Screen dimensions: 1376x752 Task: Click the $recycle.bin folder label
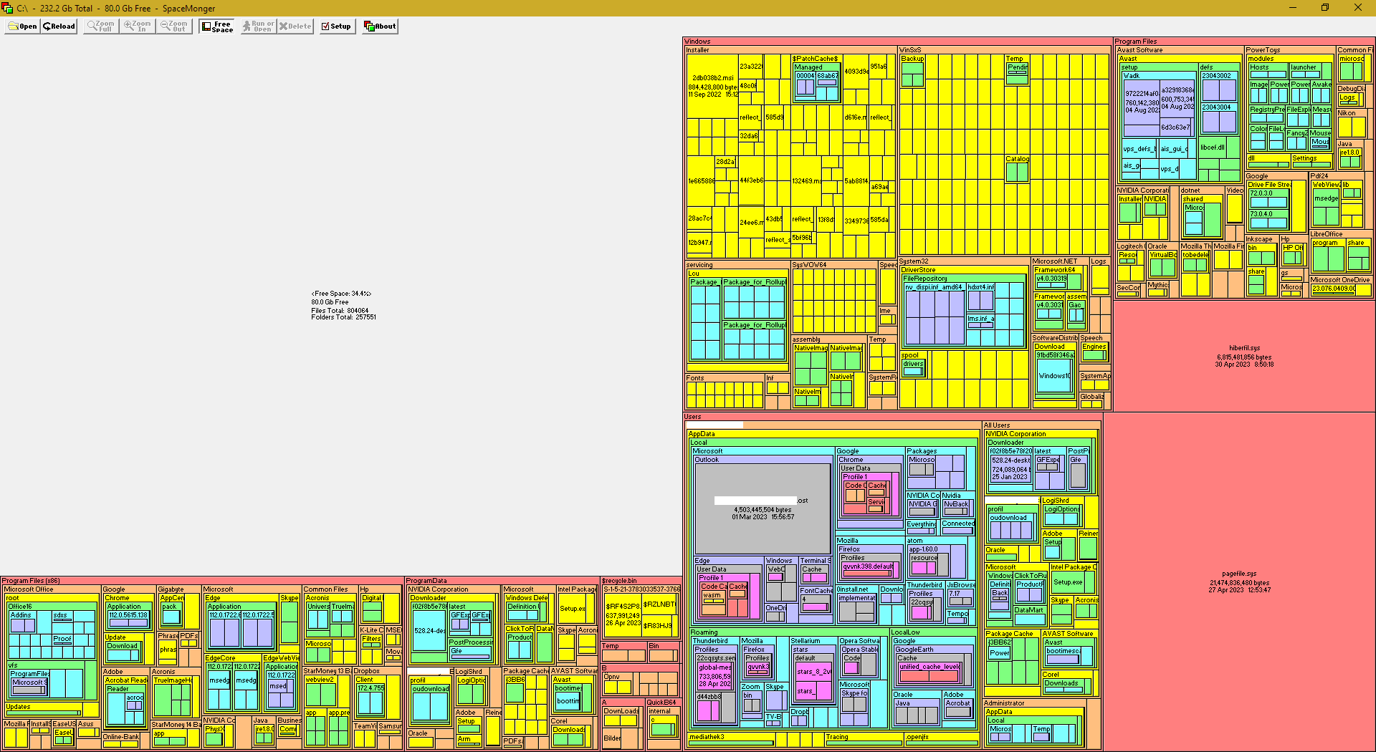(x=620, y=581)
